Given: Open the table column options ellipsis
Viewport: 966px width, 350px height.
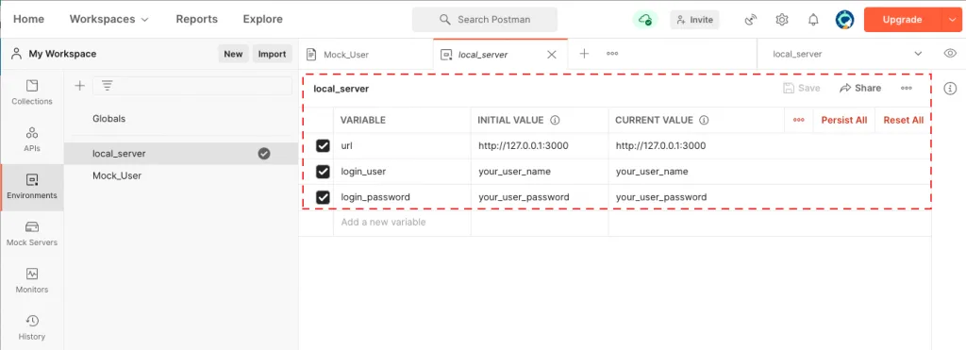Looking at the screenshot, I should [x=799, y=120].
